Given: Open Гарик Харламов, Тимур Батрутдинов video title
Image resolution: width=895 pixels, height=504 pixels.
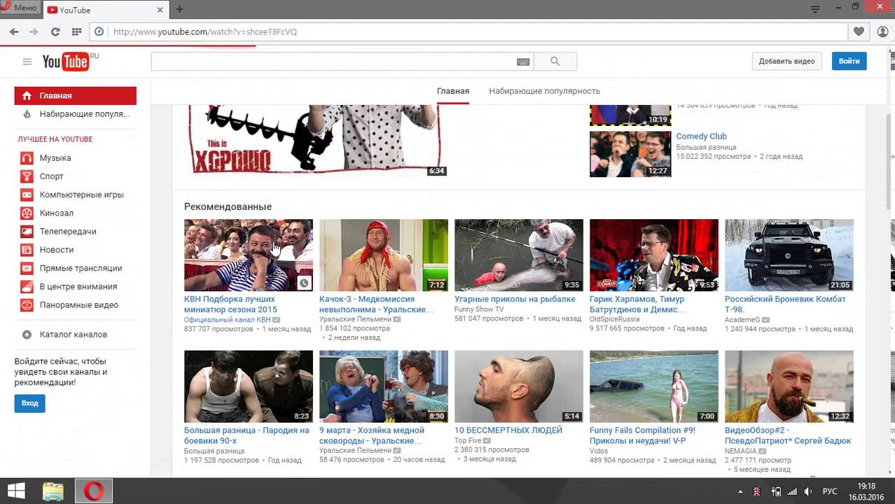Looking at the screenshot, I should (637, 304).
